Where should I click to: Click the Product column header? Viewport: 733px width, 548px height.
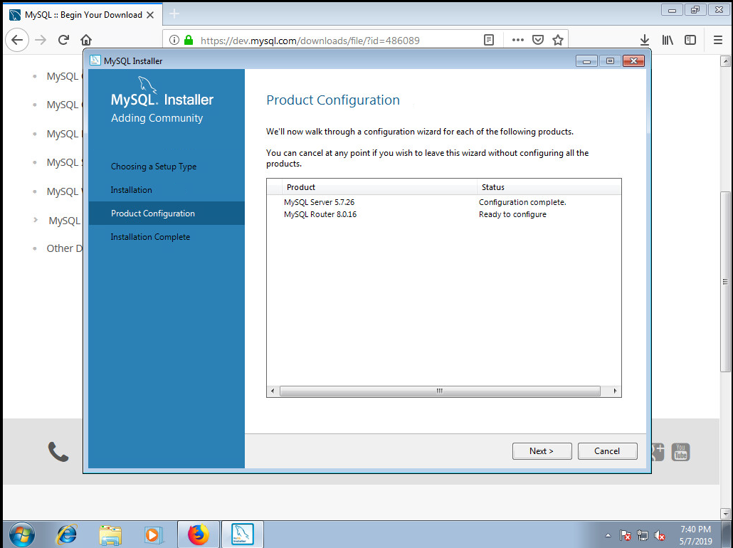point(379,187)
